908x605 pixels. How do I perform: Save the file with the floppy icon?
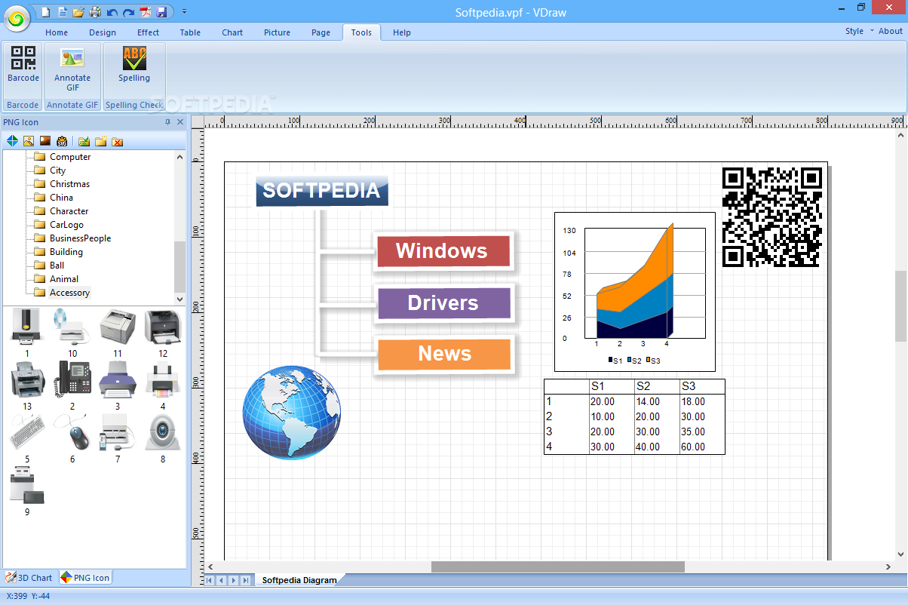click(x=161, y=12)
